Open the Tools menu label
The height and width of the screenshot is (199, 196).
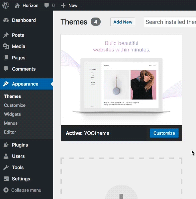pos(18,167)
